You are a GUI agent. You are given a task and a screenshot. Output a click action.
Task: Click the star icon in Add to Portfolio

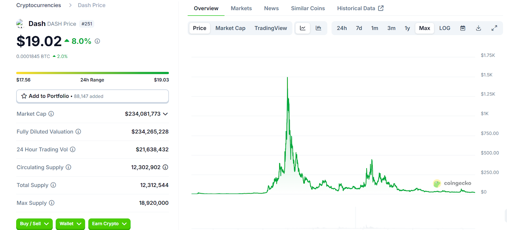pos(24,96)
